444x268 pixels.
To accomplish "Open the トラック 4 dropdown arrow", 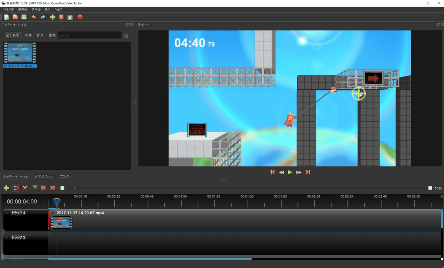I will [7, 213].
